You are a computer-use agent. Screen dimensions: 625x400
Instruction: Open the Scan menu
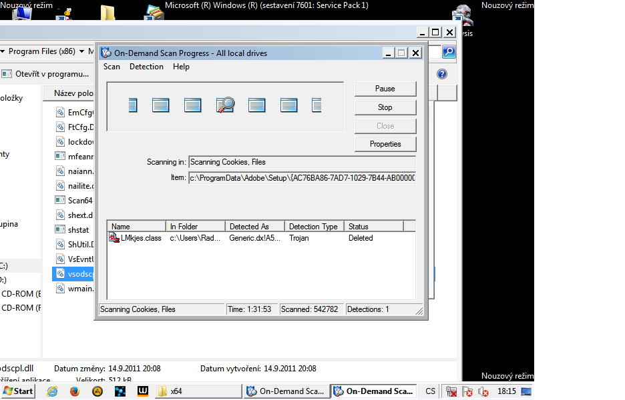112,67
